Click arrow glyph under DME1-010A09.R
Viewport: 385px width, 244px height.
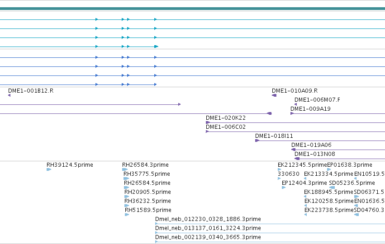(274, 95)
